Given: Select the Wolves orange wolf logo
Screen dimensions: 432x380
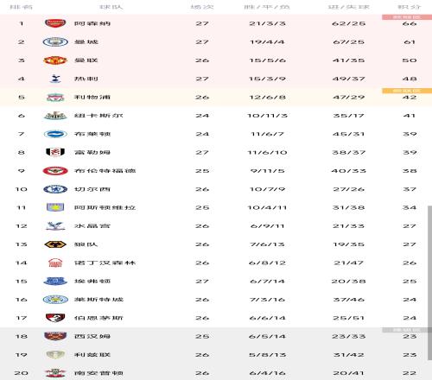Looking at the screenshot, I should tap(55, 244).
